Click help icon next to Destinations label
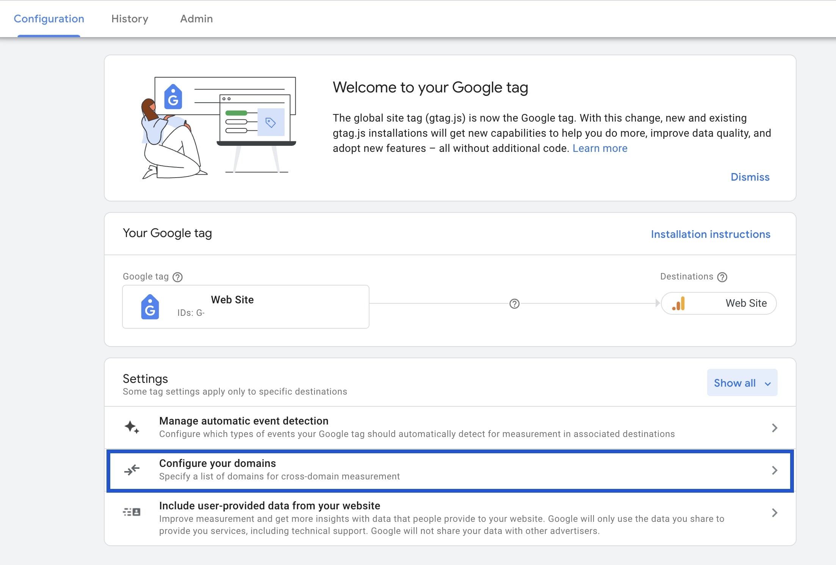 point(722,277)
